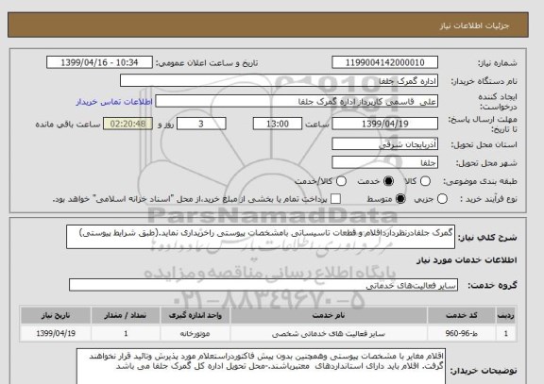544x384 pixels.
Task: Click the اطلاعات خدمات مورد نیاز heading
Action: (x=467, y=260)
